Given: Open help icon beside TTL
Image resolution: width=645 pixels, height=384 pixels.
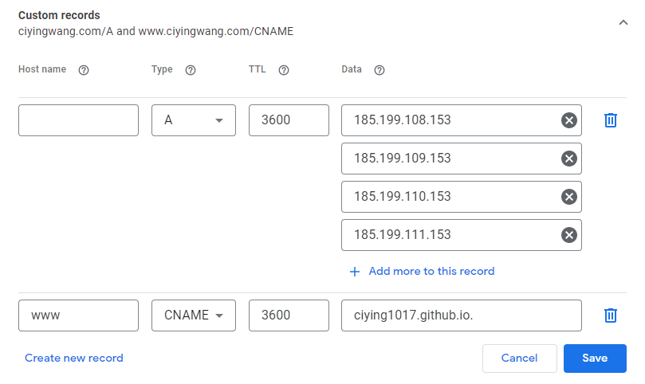Looking at the screenshot, I should tap(284, 70).
